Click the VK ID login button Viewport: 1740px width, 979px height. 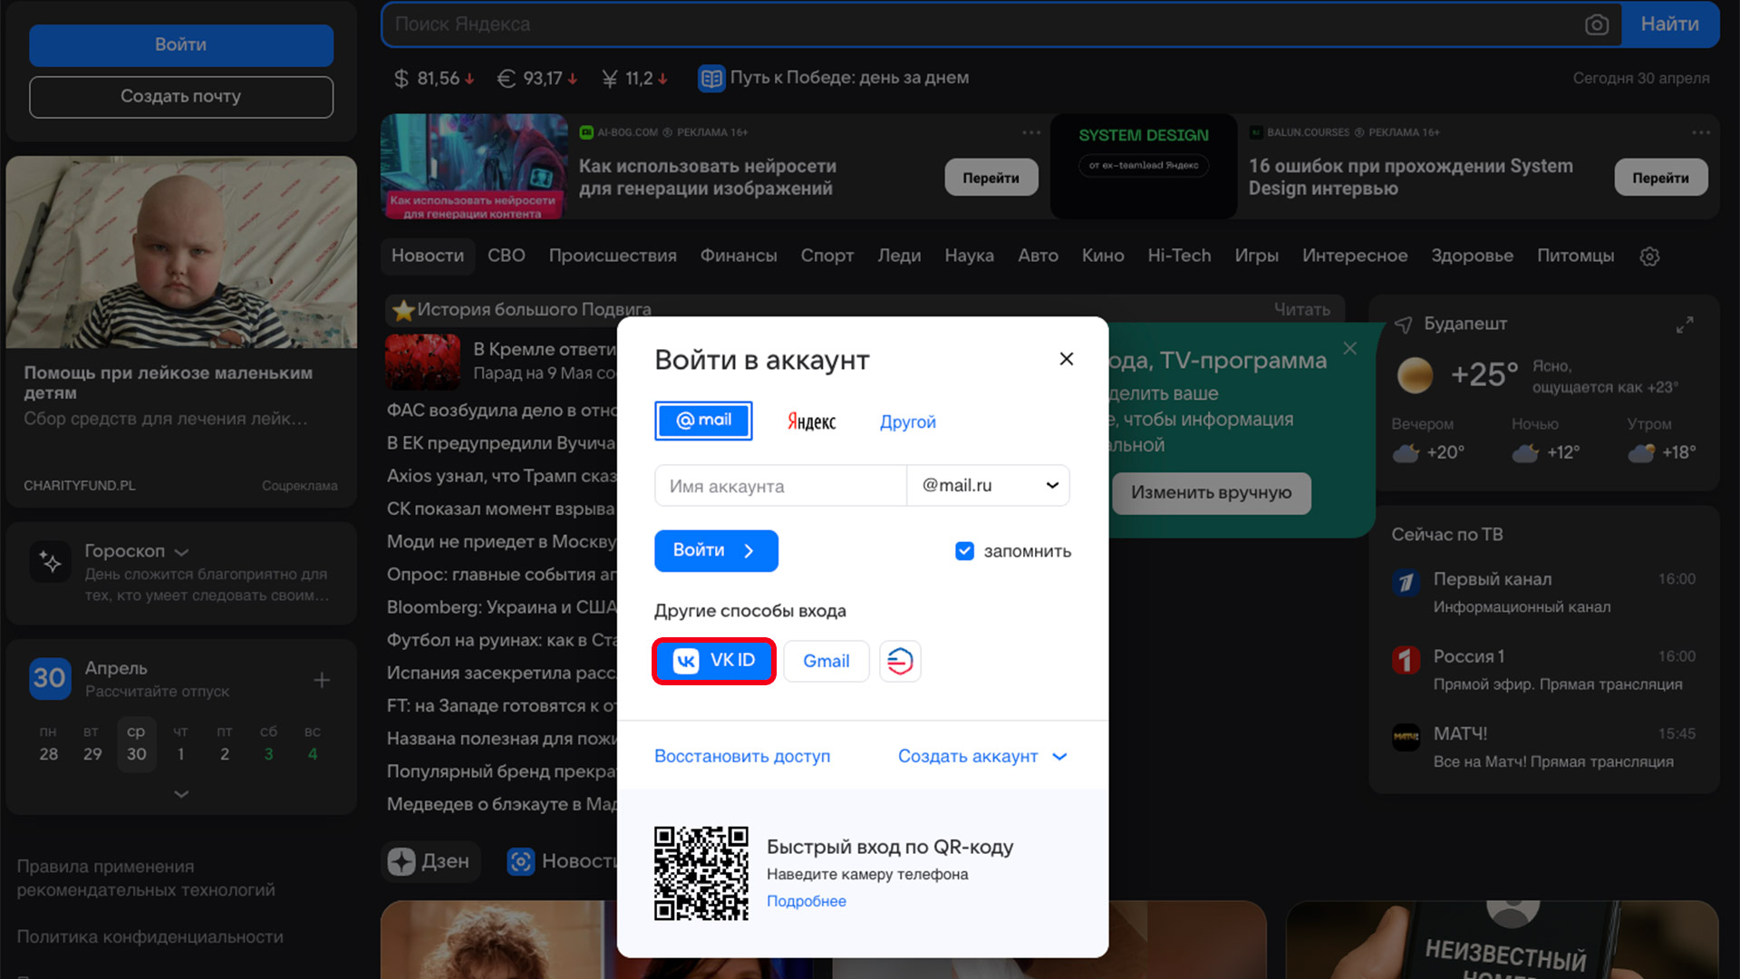coord(713,661)
